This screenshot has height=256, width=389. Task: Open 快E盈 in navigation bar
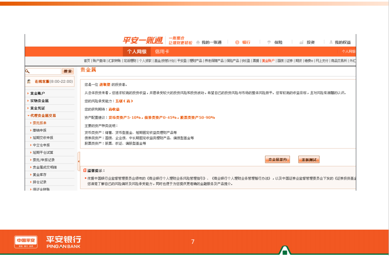click(246, 61)
